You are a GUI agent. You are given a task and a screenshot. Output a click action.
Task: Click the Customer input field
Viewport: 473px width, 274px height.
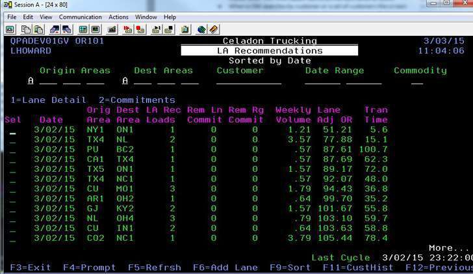point(249,81)
